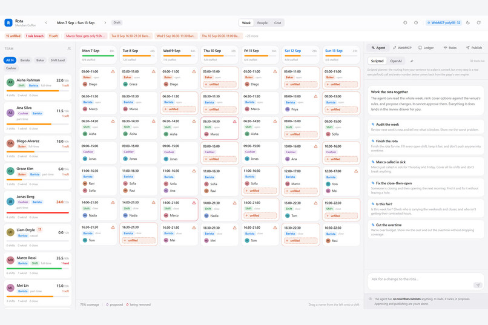Click the send arrow in the chat box

(x=478, y=285)
